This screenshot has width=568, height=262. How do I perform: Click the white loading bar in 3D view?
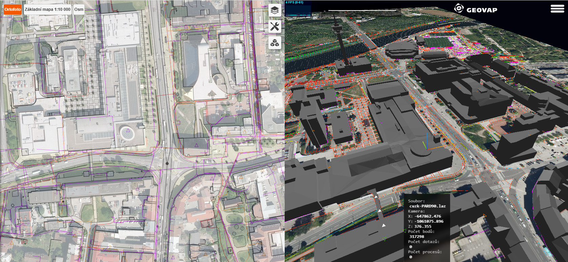[362, 11]
